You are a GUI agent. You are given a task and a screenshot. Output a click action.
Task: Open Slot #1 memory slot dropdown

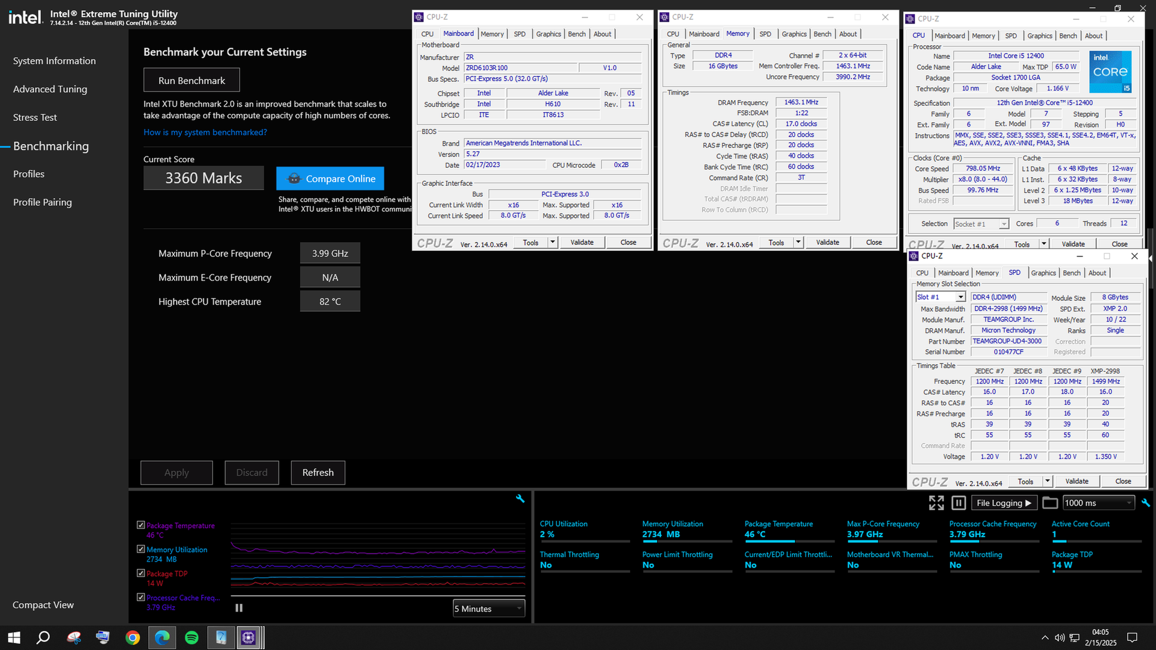[940, 297]
